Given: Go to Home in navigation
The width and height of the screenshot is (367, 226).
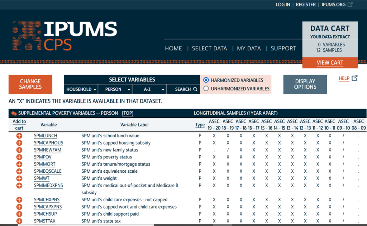Looking at the screenshot, I should click(x=173, y=48).
